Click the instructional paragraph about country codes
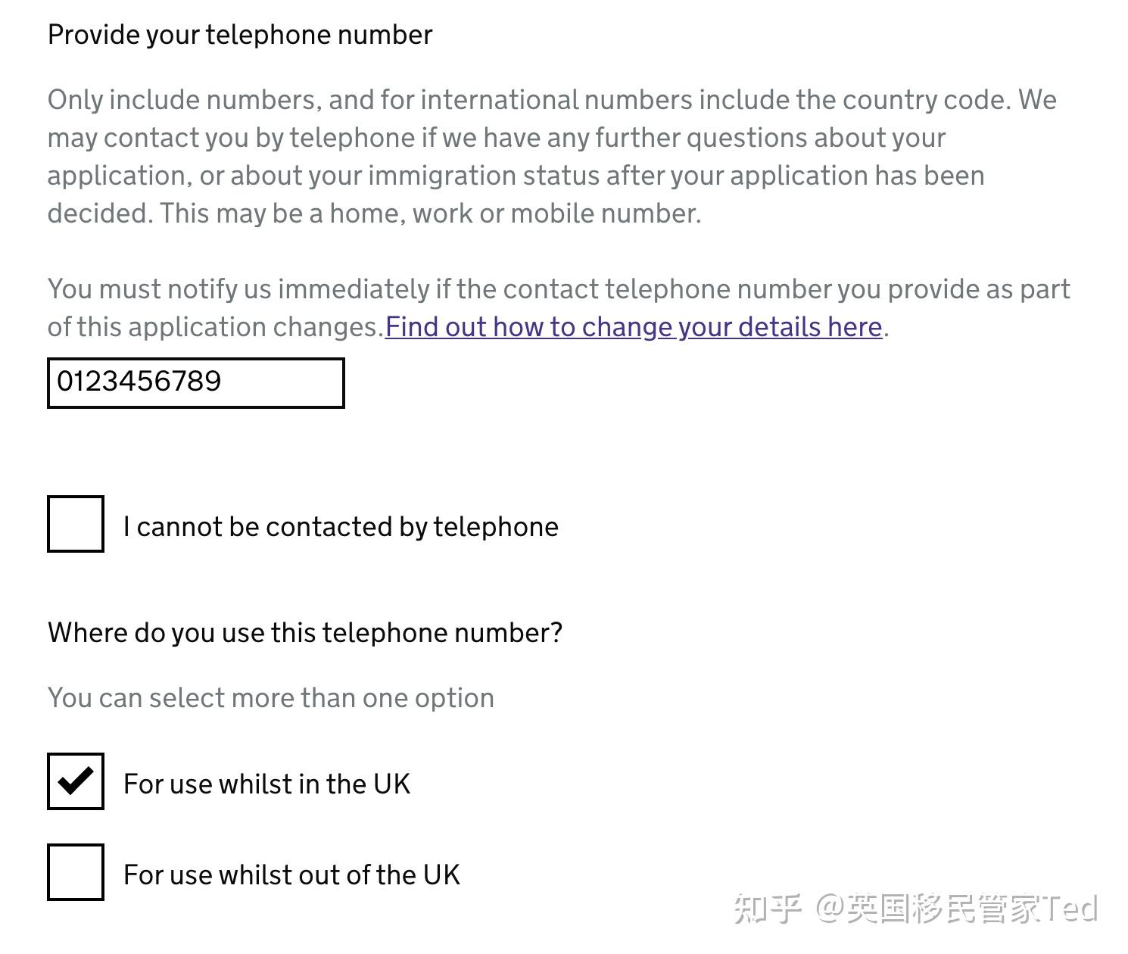The width and height of the screenshot is (1128, 954). 552,156
